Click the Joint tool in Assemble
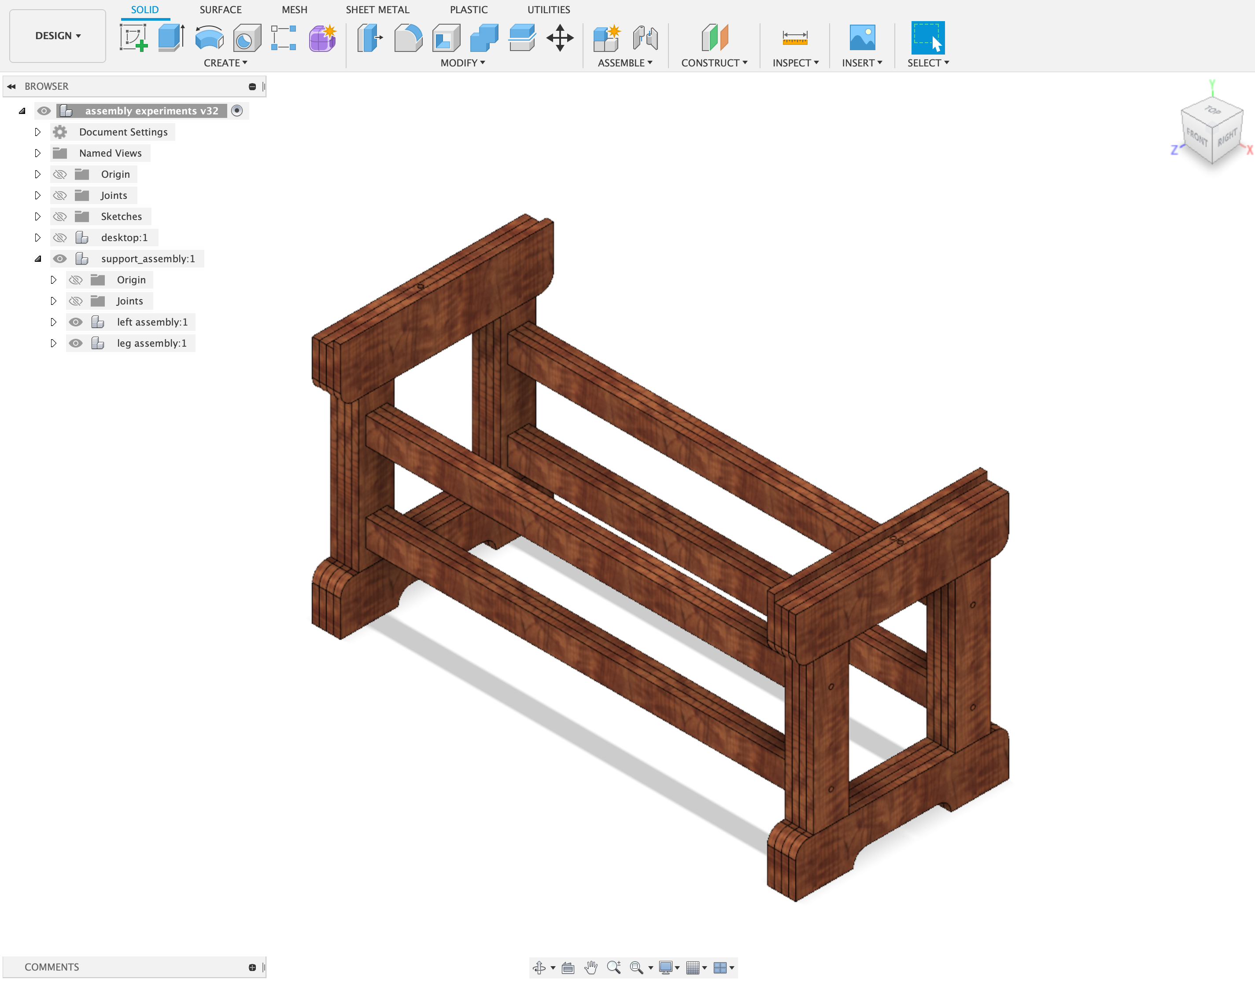This screenshot has height=982, width=1255. (645, 38)
